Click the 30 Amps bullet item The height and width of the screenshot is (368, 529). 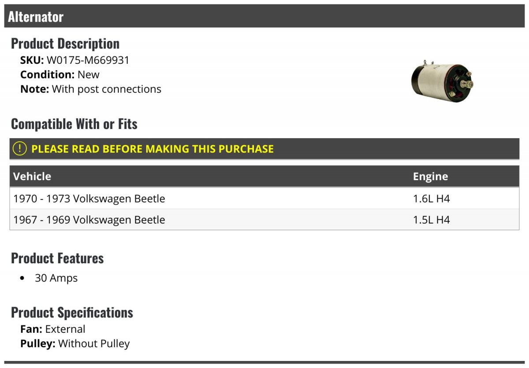pyautogui.click(x=56, y=278)
